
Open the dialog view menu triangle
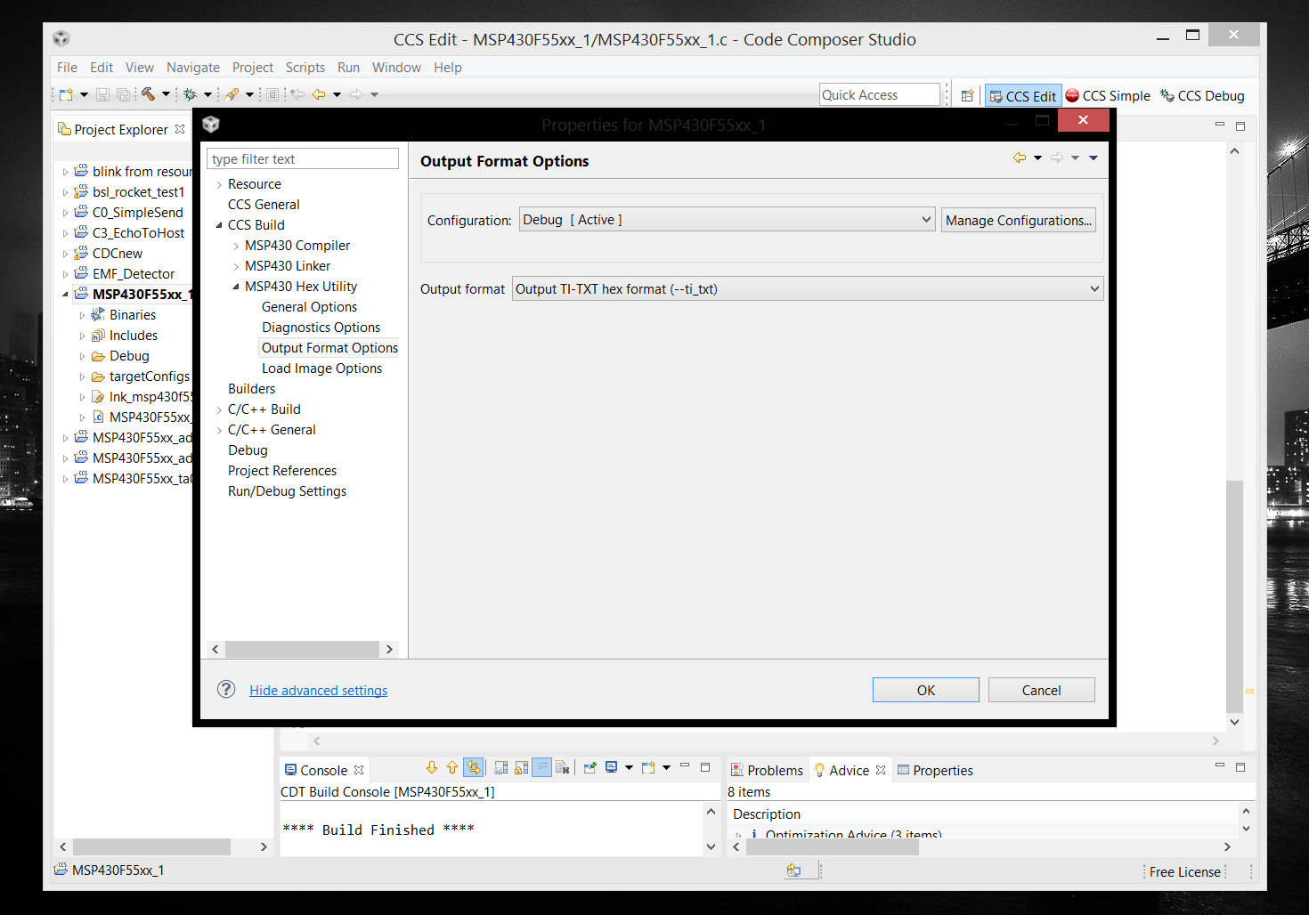(x=1094, y=158)
